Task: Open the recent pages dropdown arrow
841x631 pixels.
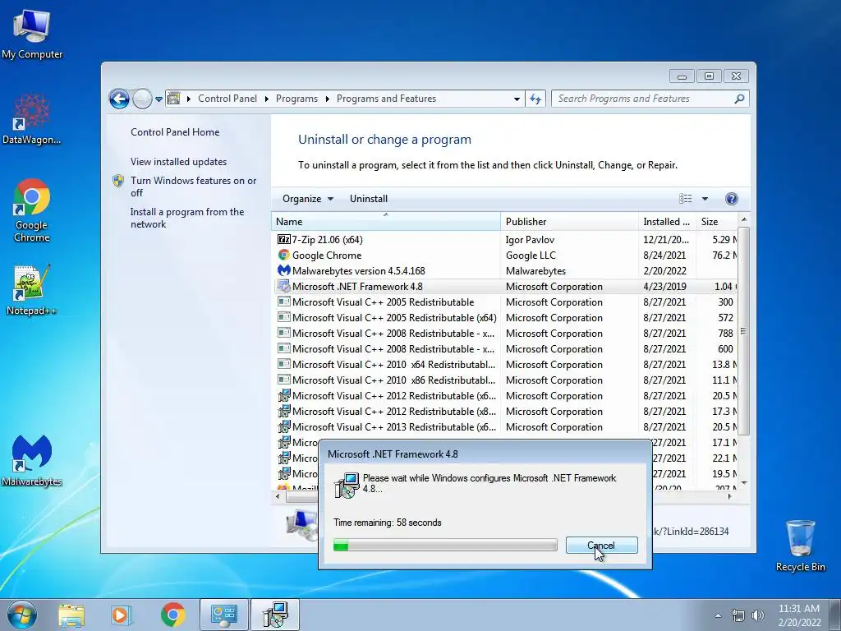Action: (x=159, y=99)
